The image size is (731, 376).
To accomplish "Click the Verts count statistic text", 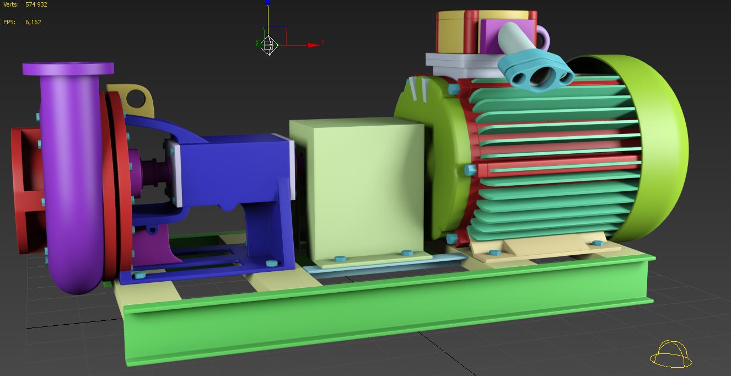I will point(25,4).
